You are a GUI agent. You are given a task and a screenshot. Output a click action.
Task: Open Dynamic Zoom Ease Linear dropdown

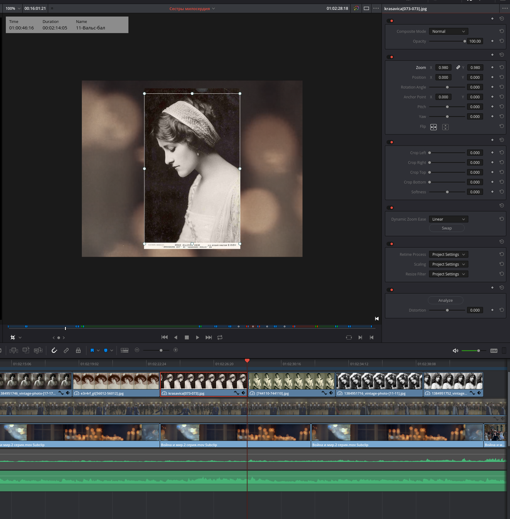(x=448, y=219)
